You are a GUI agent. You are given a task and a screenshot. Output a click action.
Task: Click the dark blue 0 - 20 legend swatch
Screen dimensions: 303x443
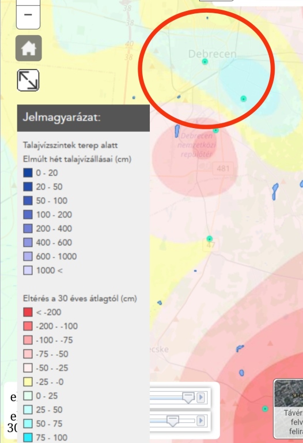coord(28,172)
